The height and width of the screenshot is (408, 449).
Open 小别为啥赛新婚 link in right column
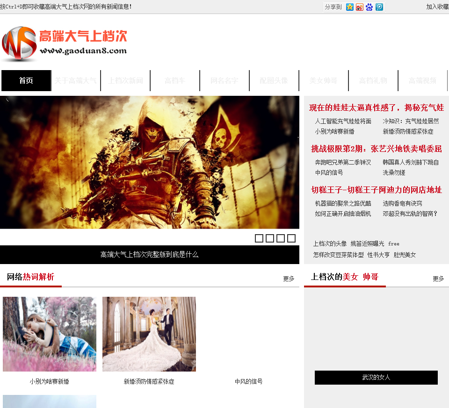click(x=335, y=131)
